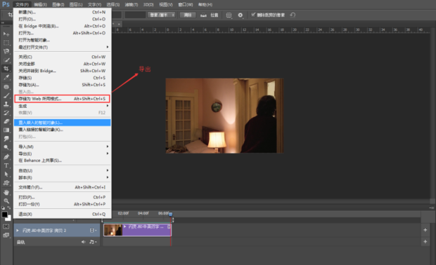This screenshot has width=436, height=265.
Task: Add audio to audio track plus button
Action: (x=425, y=242)
